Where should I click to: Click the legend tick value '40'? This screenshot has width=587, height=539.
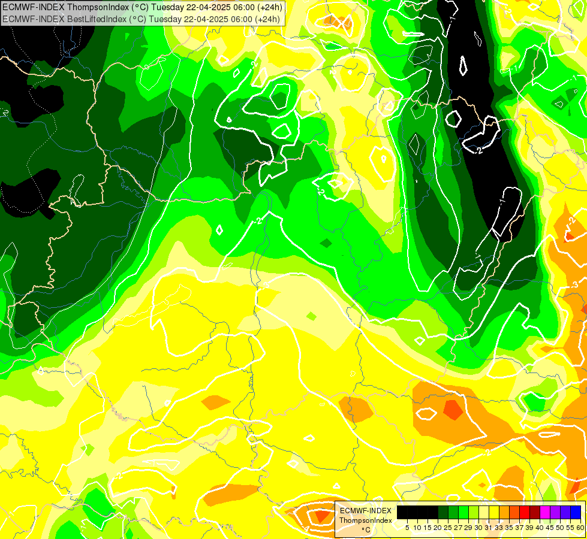(x=540, y=528)
